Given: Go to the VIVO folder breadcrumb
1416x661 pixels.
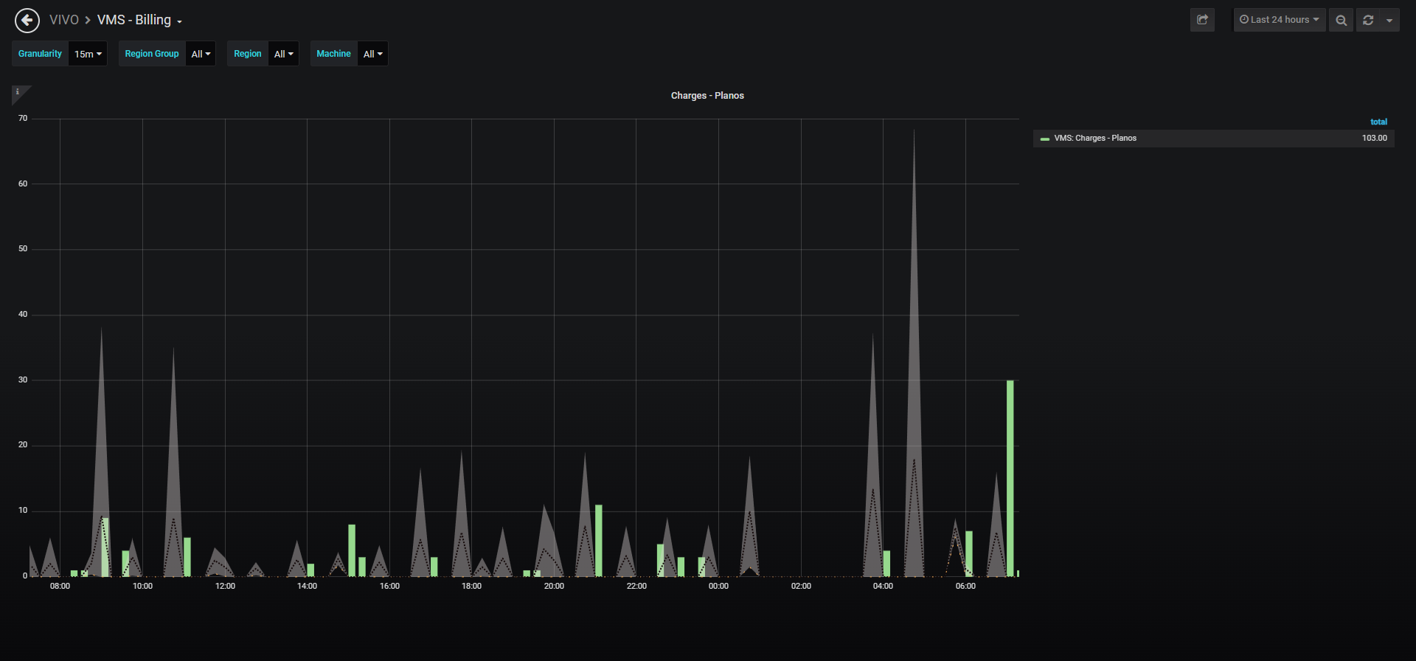Looking at the screenshot, I should point(64,20).
